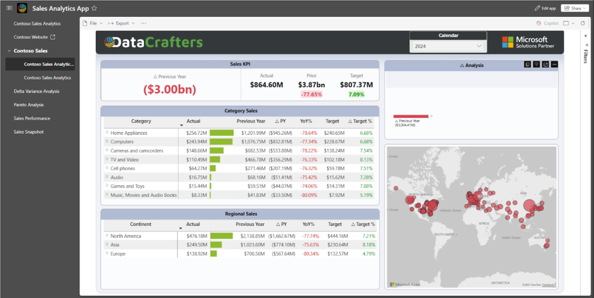Open top-level Contoso Sales Analytics nav item
This screenshot has height=298, width=594.
tap(37, 23)
